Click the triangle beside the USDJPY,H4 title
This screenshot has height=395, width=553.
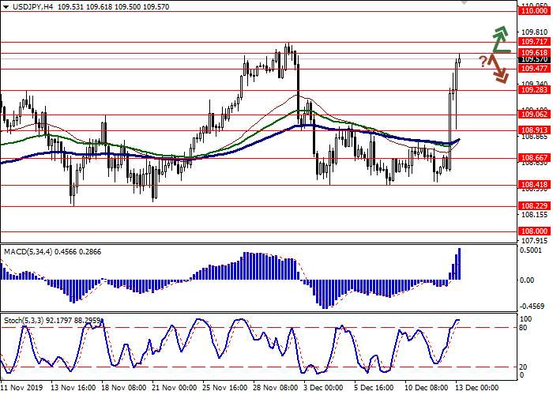pos(6,6)
